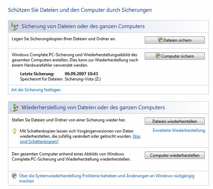Click the shield icon beside the Systemwiederherstellung link

[x=14, y=176]
